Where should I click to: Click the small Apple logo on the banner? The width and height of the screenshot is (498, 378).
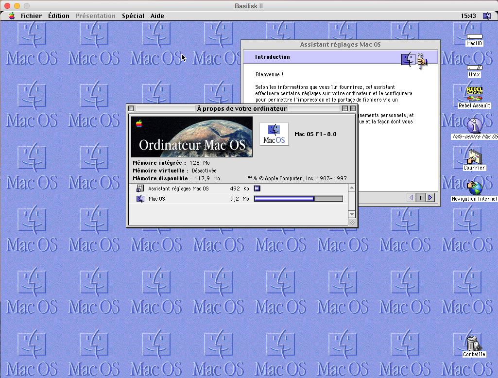point(139,123)
